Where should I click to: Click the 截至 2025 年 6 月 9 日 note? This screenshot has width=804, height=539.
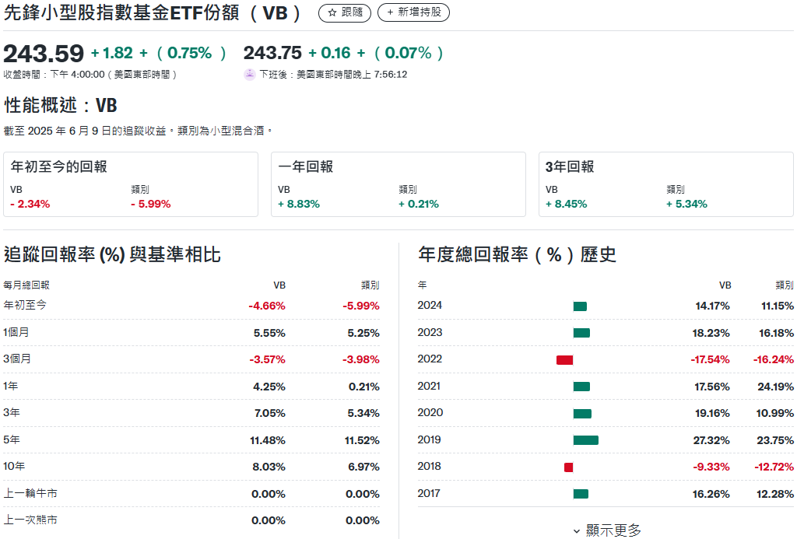[x=139, y=131]
